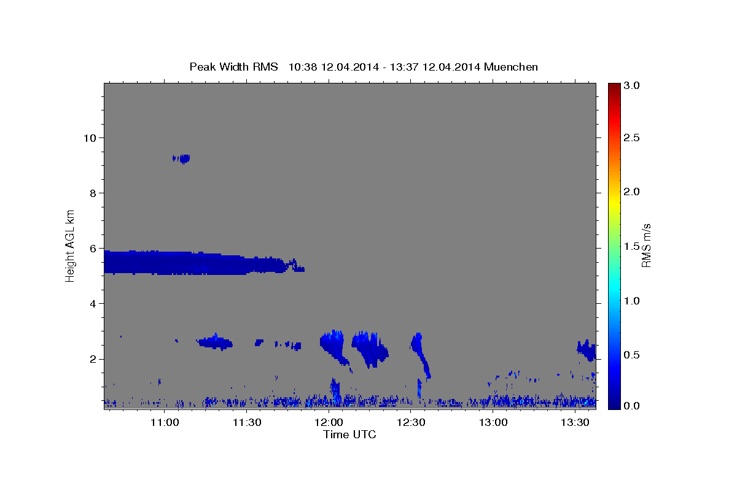The image size is (737, 491).
Task: Click the colorbar value 0.5
Action: click(632, 355)
